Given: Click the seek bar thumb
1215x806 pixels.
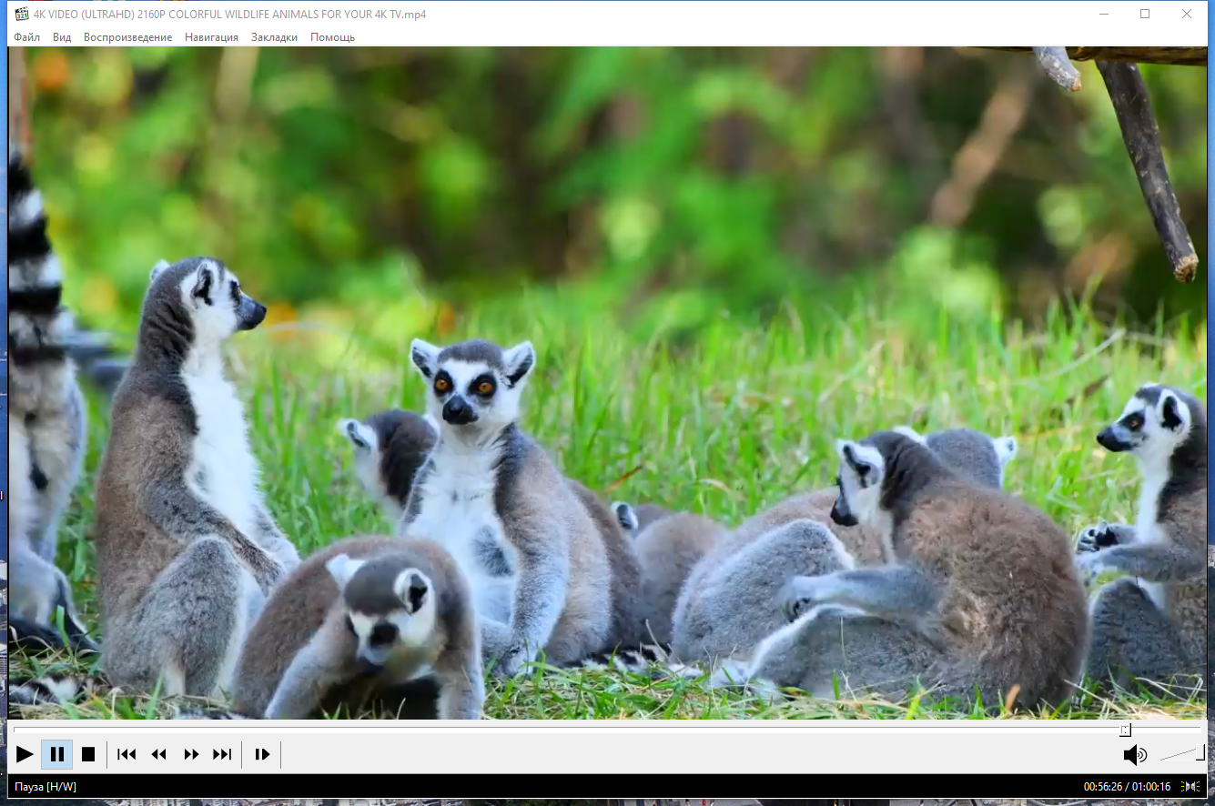Looking at the screenshot, I should click(x=1126, y=730).
